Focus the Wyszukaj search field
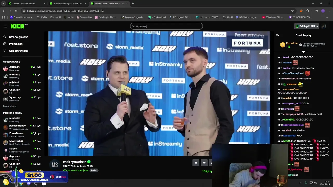The width and height of the screenshot is (333, 187). pyautogui.click(x=166, y=26)
